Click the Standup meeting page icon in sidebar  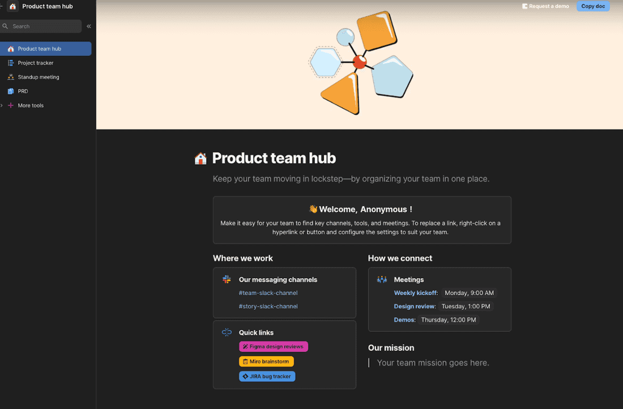click(x=11, y=77)
